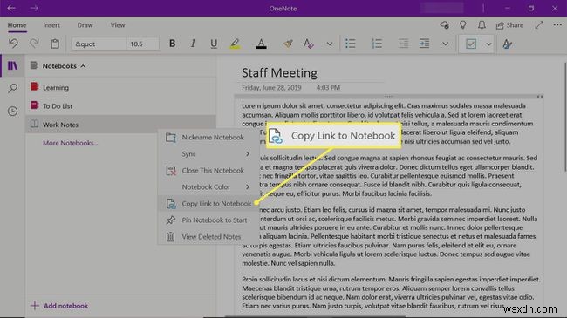Click the Undo icon

[13, 44]
